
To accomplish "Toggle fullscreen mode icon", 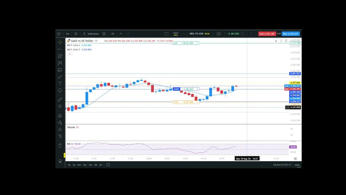I will point(251,34).
